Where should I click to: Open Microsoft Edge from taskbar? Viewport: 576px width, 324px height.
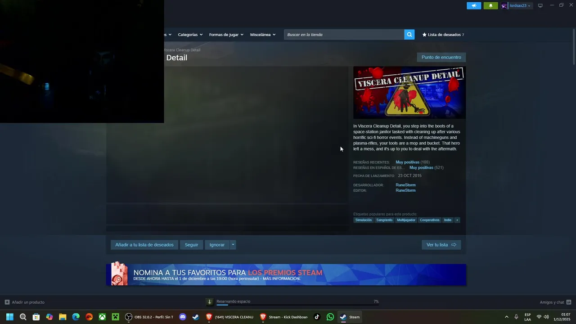76,317
